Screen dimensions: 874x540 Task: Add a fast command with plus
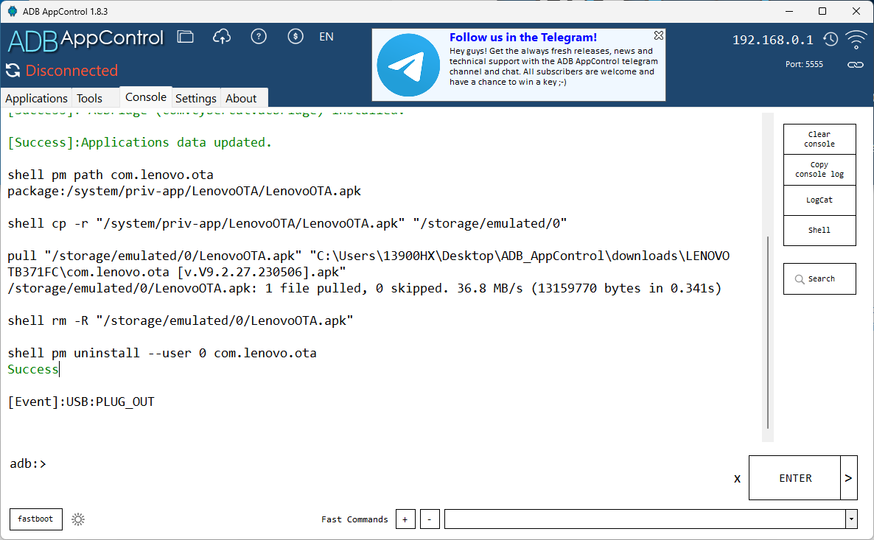pos(405,519)
